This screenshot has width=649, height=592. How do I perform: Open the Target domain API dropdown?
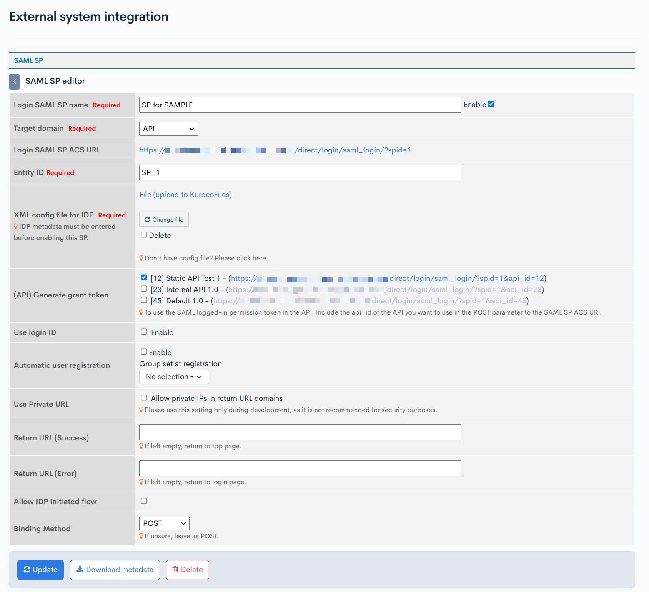[x=168, y=129]
